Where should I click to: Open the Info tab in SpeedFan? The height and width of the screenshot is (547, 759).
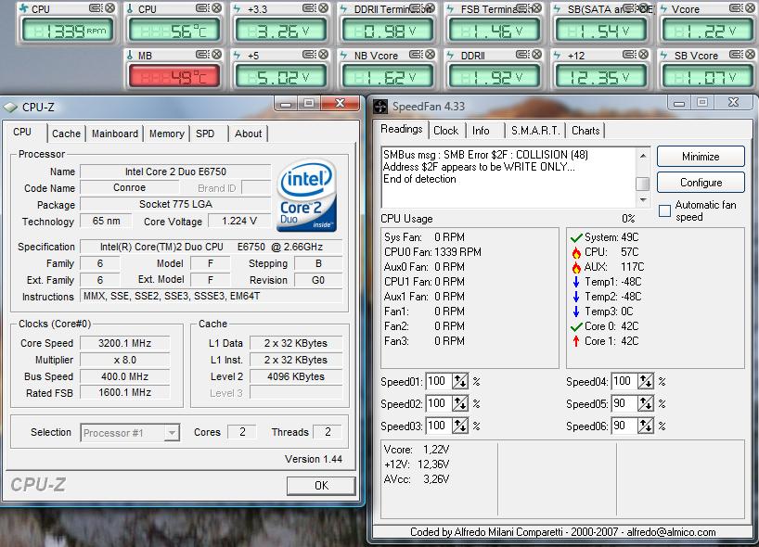click(481, 131)
